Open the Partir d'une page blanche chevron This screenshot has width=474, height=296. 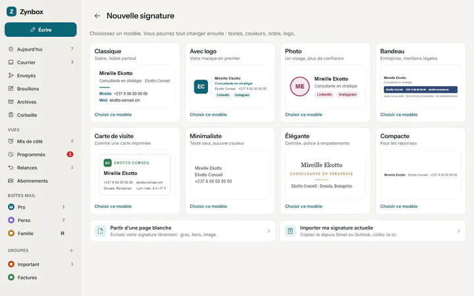269,231
